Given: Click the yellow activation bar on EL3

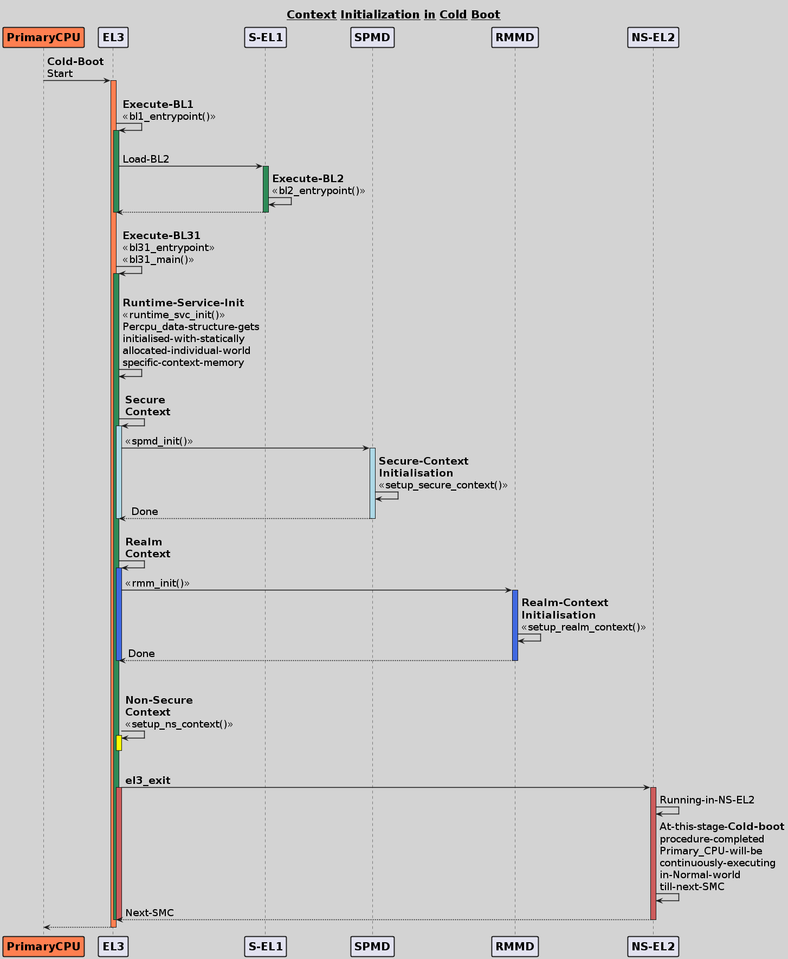Looking at the screenshot, I should pyautogui.click(x=119, y=743).
